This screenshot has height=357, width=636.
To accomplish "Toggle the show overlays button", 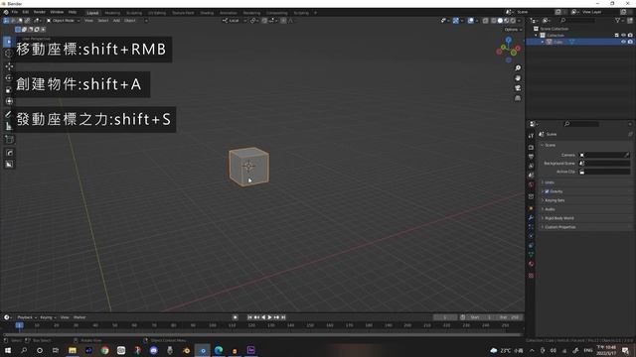I will [x=470, y=20].
